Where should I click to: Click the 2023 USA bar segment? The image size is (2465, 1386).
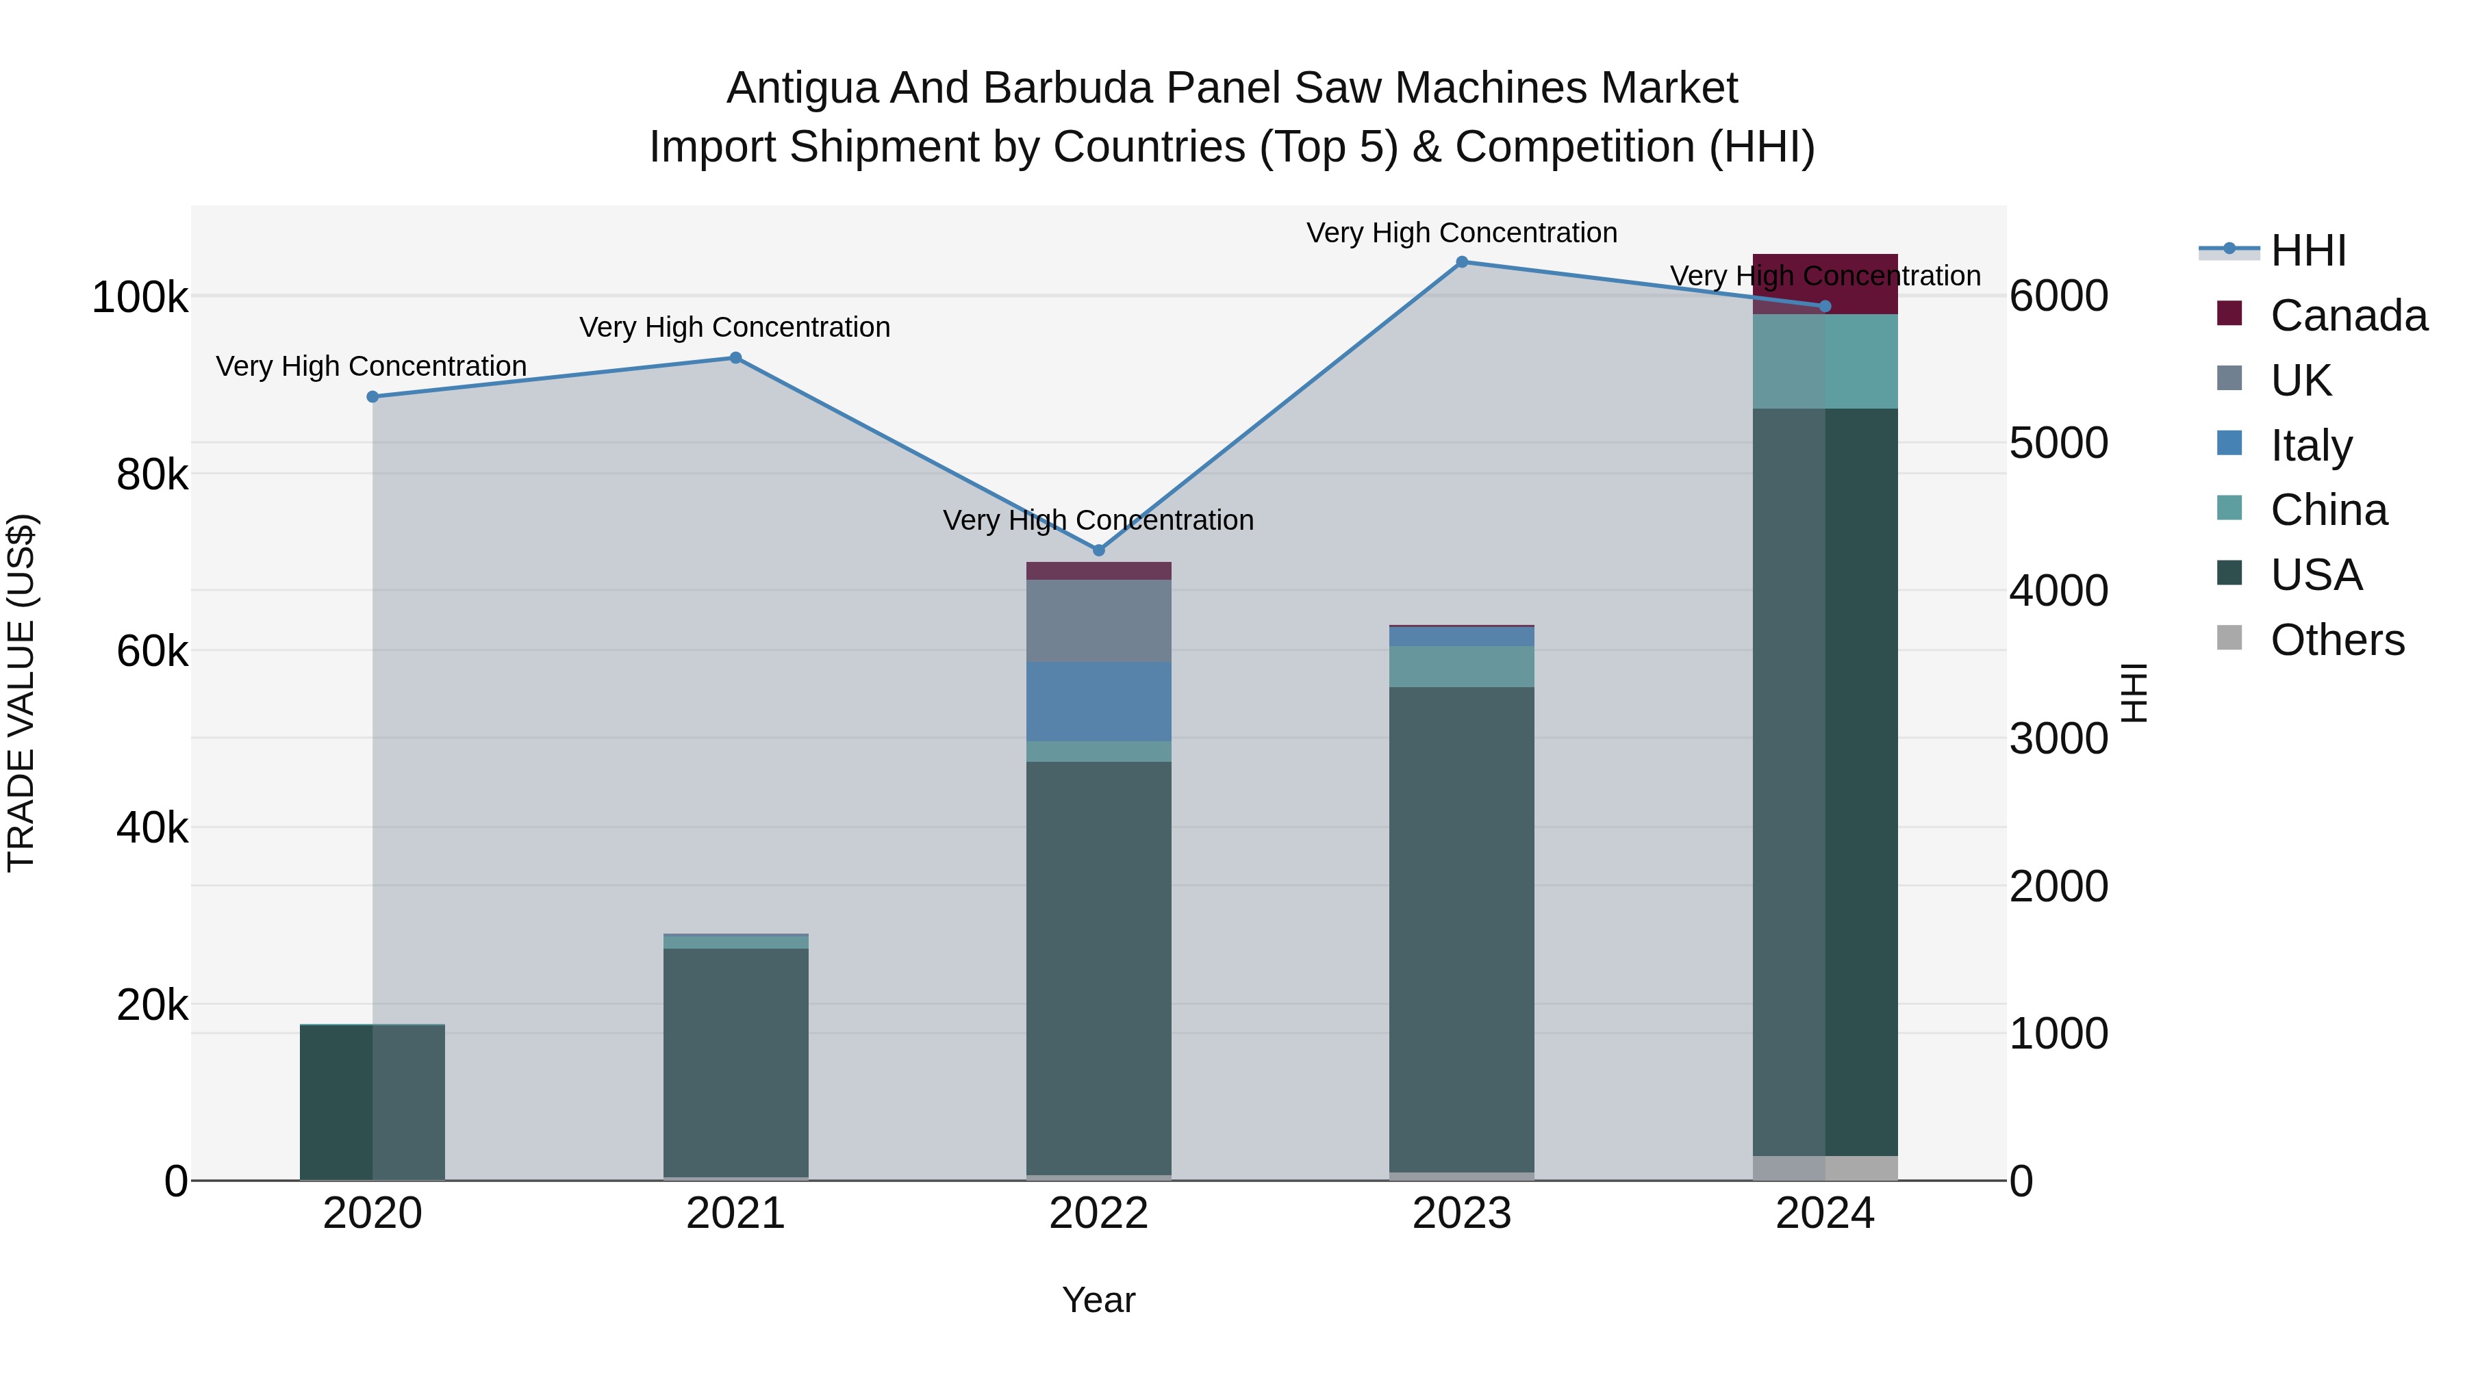[1462, 929]
